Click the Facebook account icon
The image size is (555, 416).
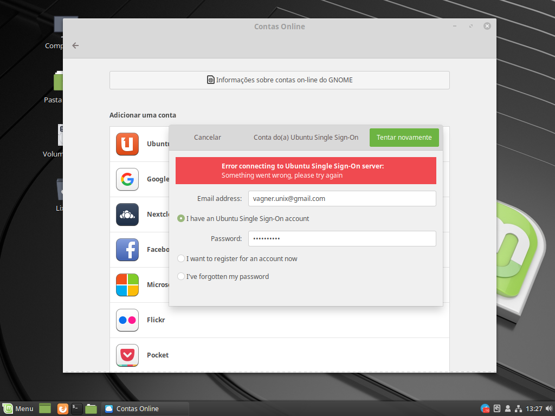click(x=127, y=250)
